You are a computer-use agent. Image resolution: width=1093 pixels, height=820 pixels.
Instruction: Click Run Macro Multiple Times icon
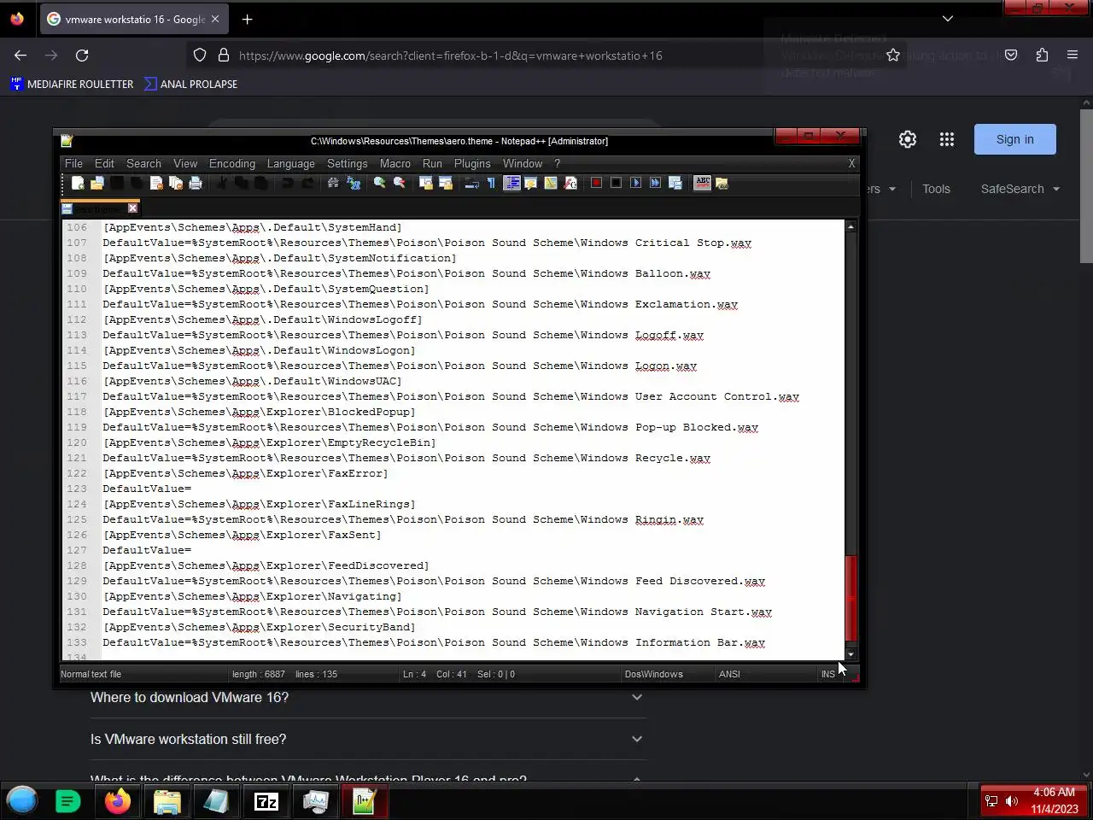(655, 183)
